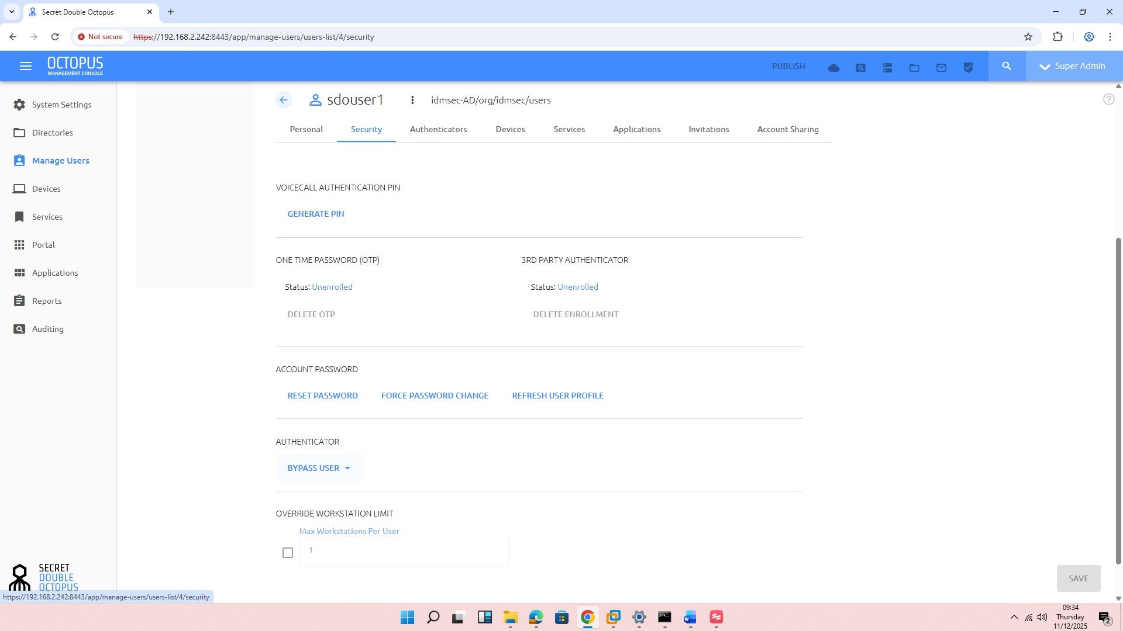Toggle the Override Workstation Limit checkbox
This screenshot has width=1123, height=631.
coord(287,552)
